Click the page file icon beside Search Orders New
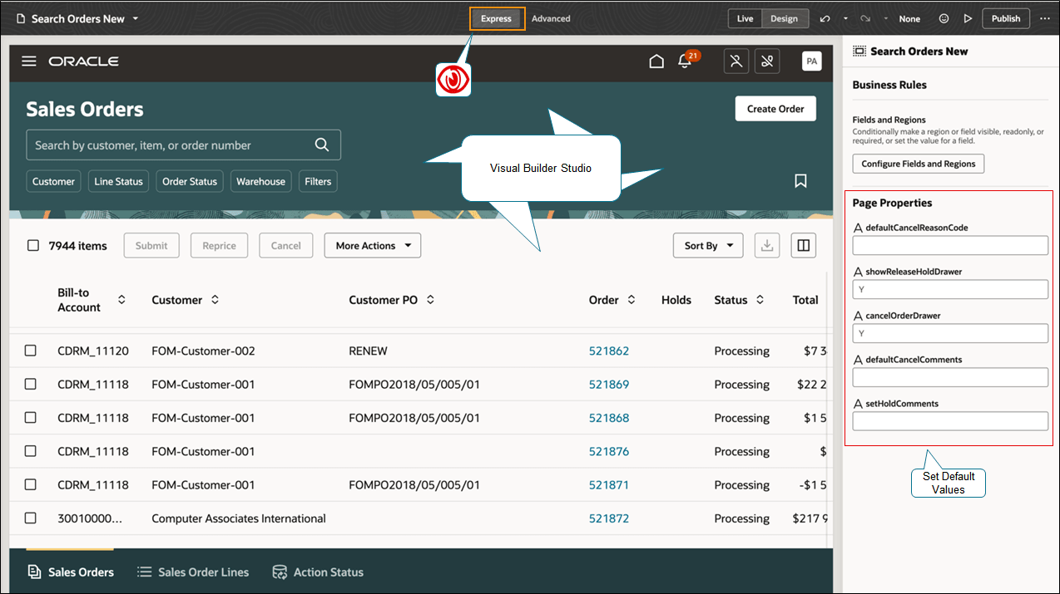1060x594 pixels. 22,18
